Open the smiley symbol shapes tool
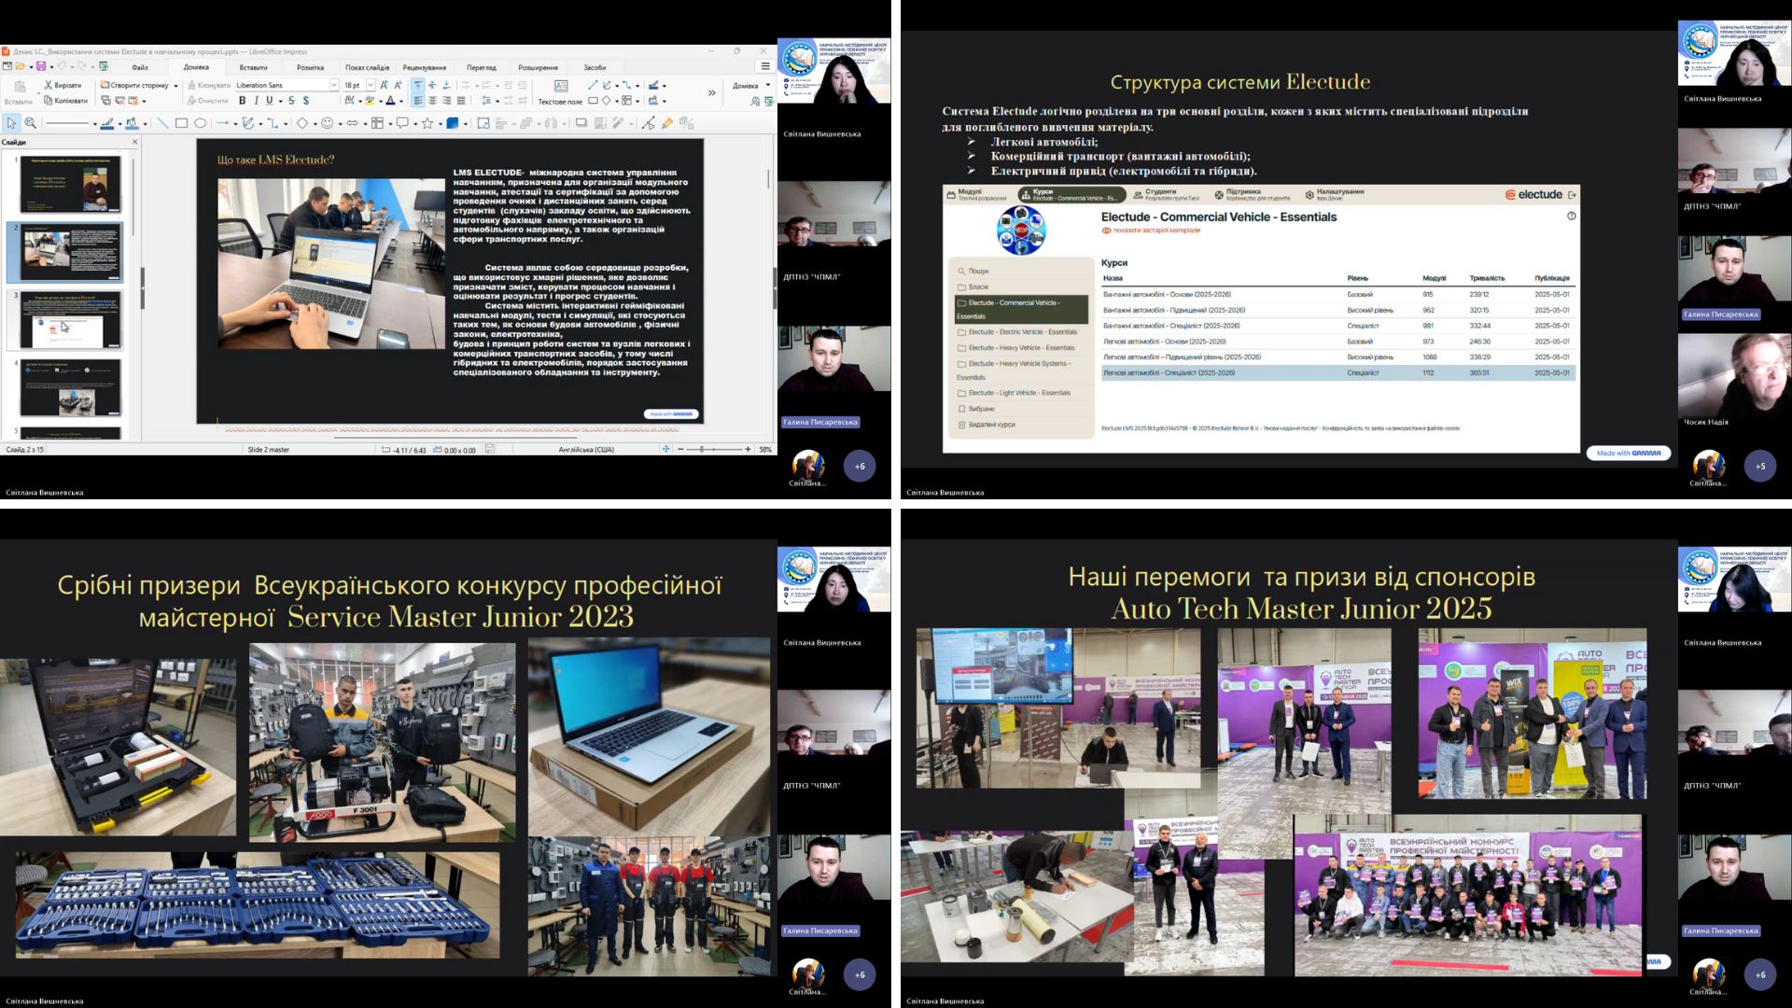Screen dimensions: 1792x1008 pos(328,123)
